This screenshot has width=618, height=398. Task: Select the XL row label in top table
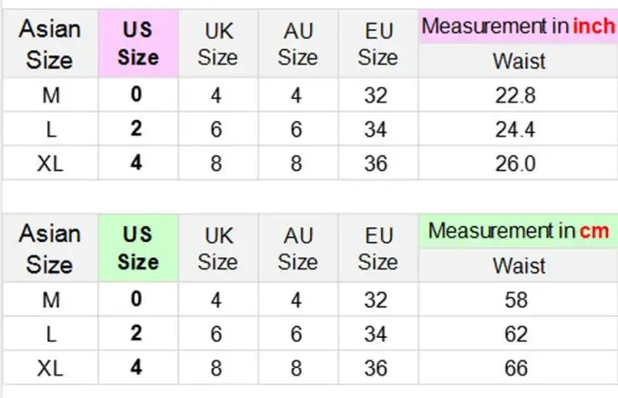pos(50,164)
